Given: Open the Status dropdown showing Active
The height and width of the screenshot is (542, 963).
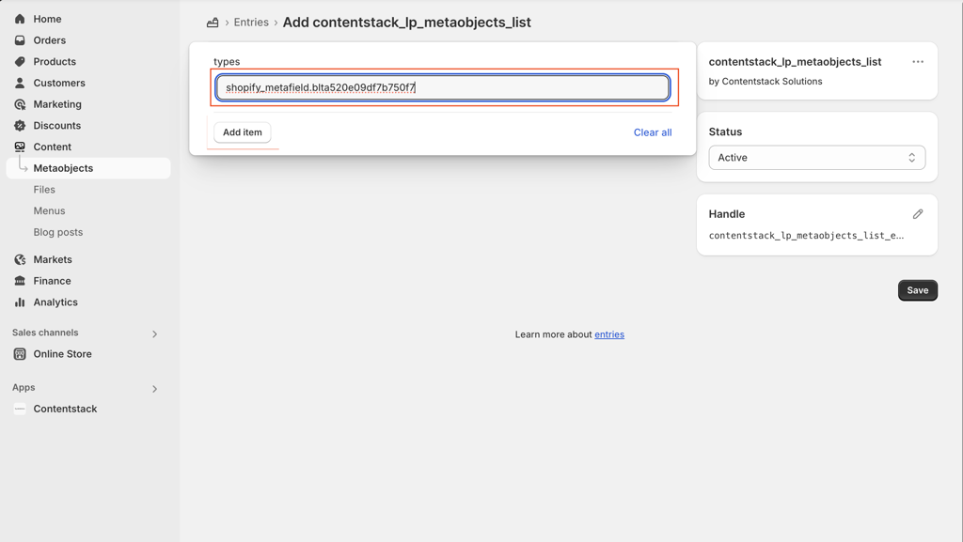Looking at the screenshot, I should coord(816,157).
